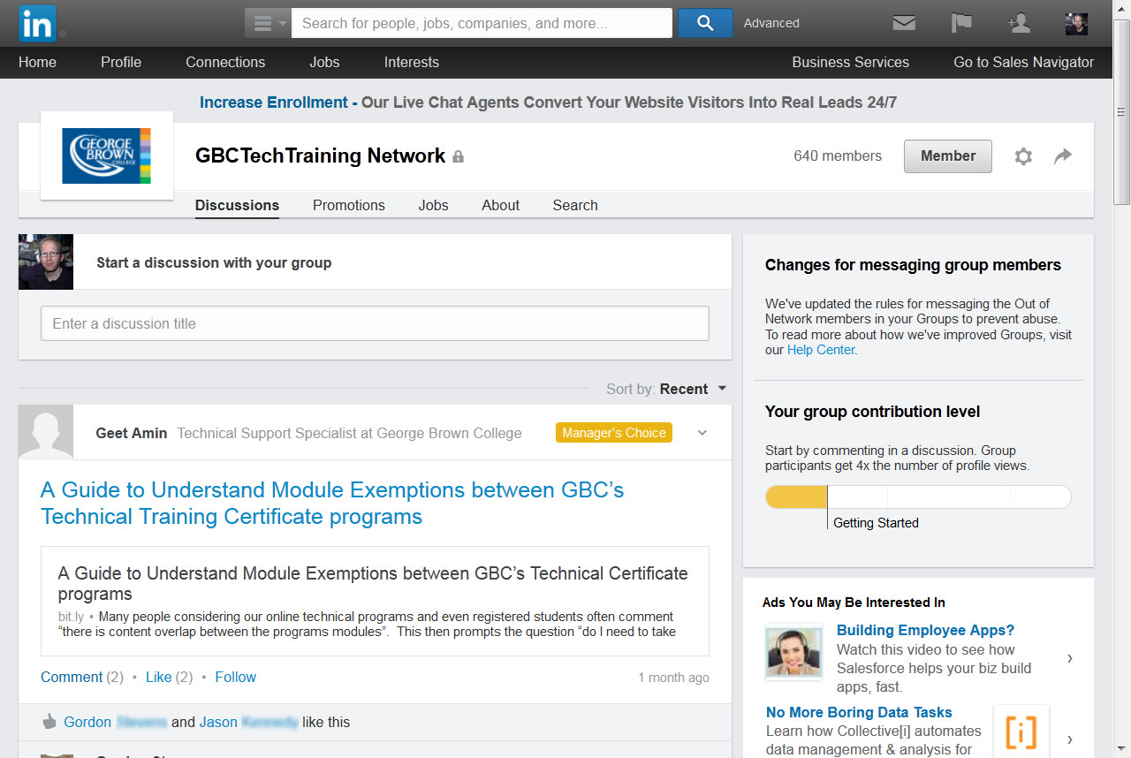Click the page vertical scrollbar thumb
This screenshot has width=1131, height=758.
tap(1122, 112)
